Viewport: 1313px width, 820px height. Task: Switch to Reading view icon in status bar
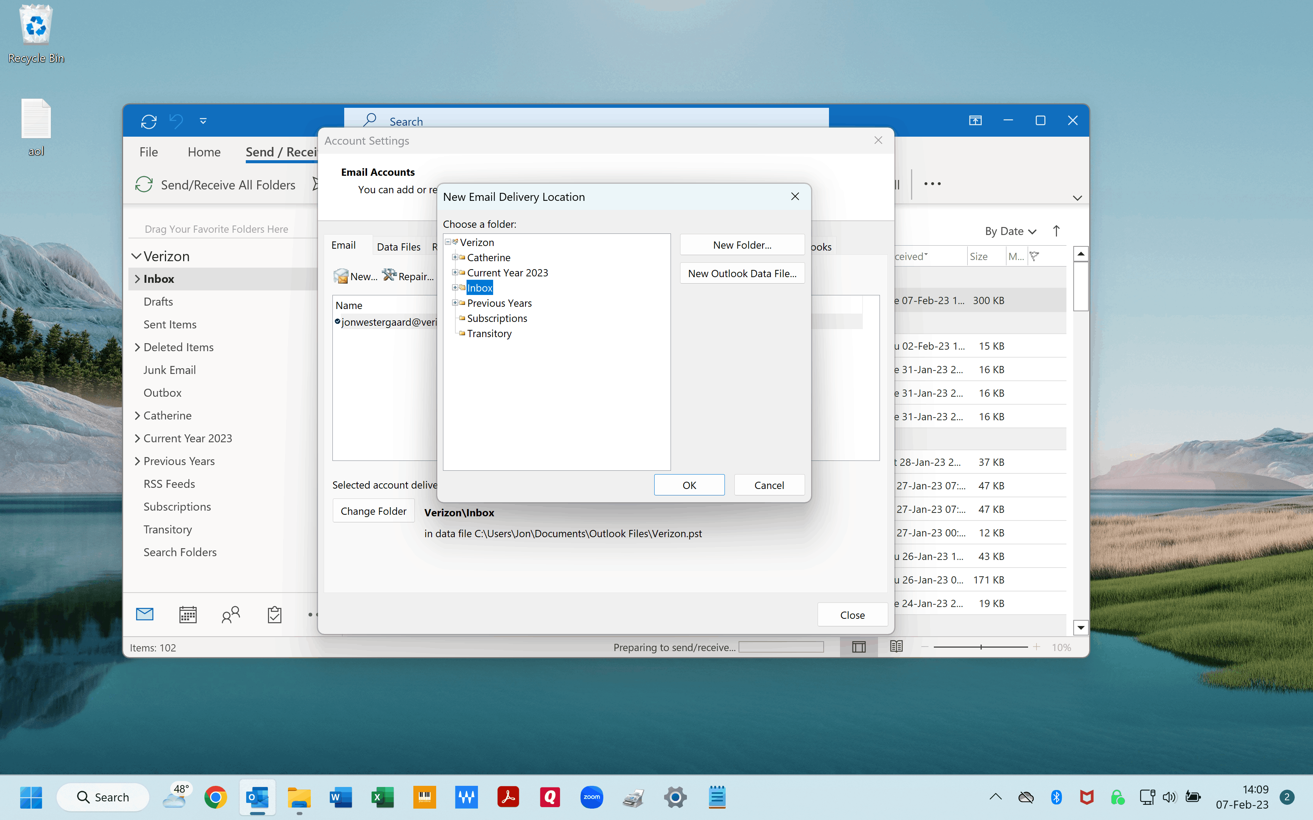click(896, 647)
